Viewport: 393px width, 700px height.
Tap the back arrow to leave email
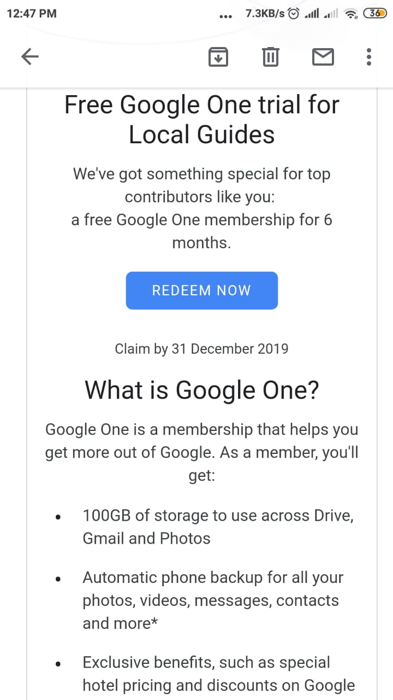coord(30,56)
